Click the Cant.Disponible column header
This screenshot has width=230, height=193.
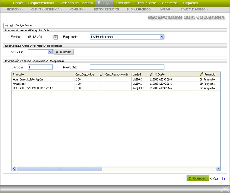pos(87,74)
